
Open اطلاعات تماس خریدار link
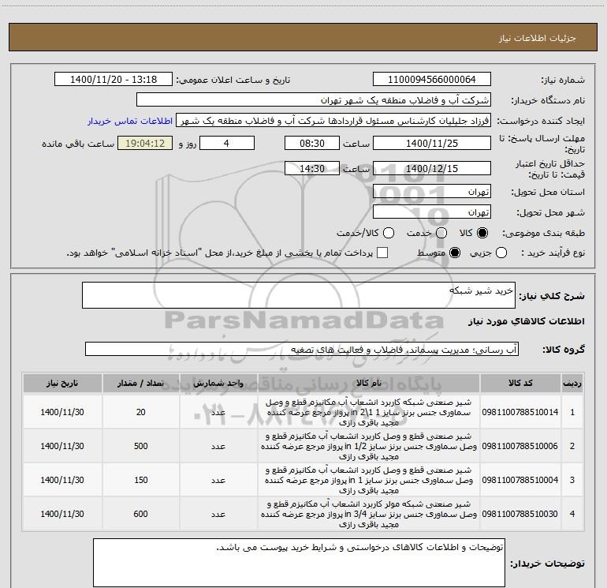(130, 121)
